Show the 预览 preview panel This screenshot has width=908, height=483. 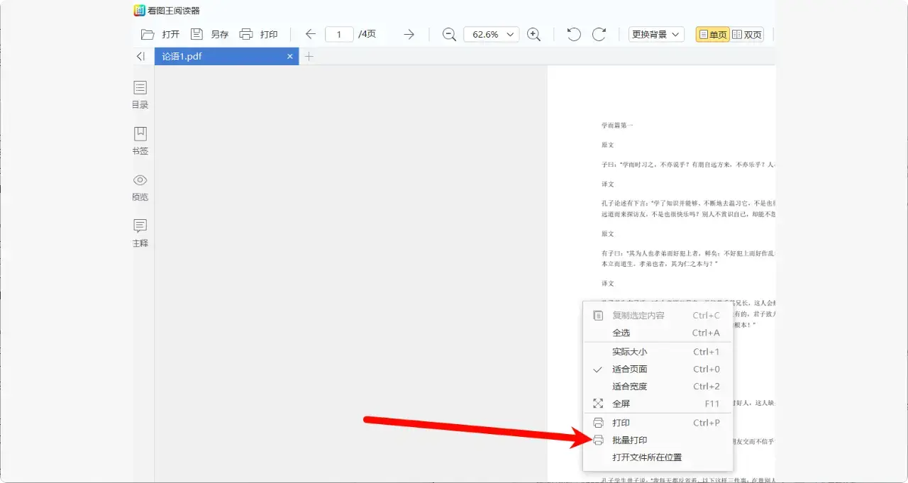[x=140, y=187]
